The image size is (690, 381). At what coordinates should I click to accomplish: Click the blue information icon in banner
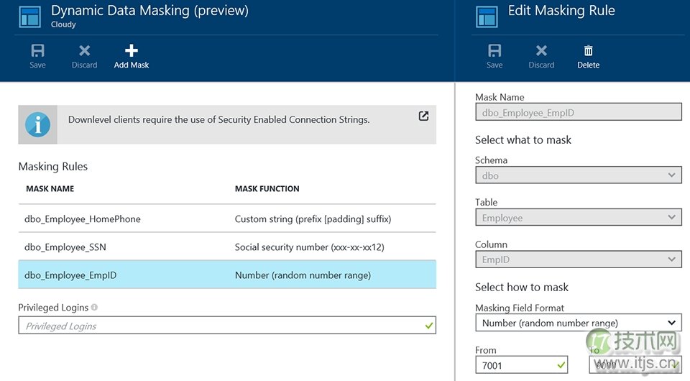click(x=37, y=124)
